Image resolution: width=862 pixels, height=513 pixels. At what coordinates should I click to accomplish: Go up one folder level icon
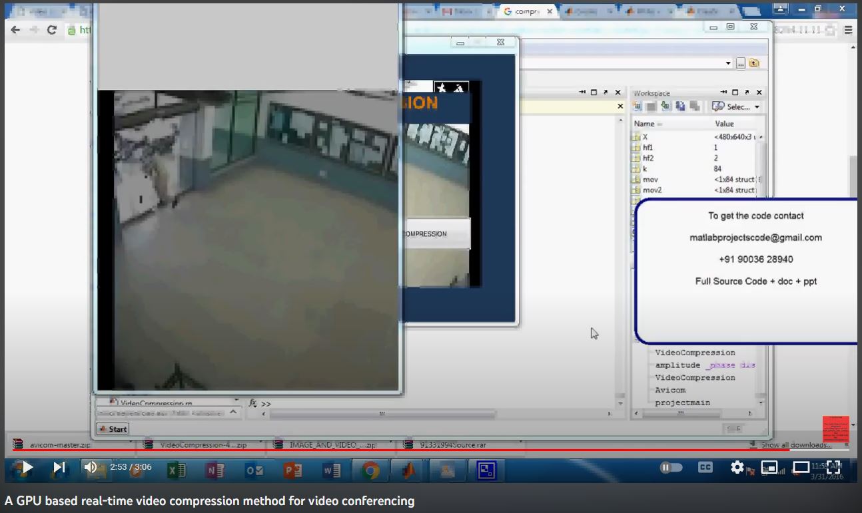(x=754, y=63)
